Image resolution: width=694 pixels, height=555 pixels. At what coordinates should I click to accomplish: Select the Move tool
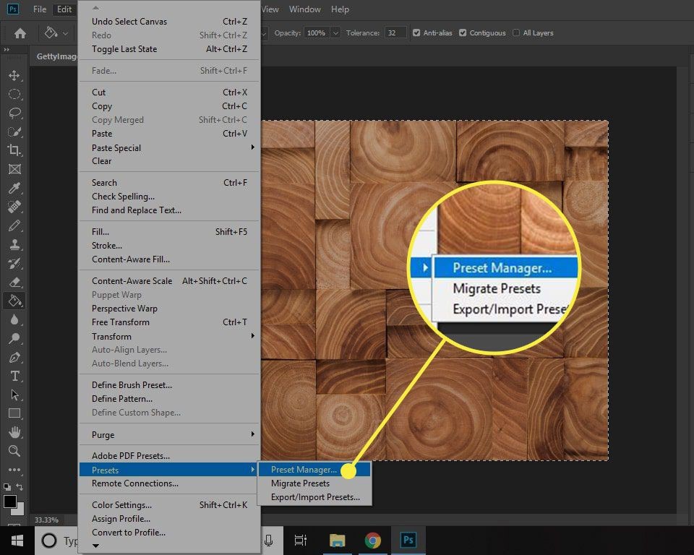[14, 75]
